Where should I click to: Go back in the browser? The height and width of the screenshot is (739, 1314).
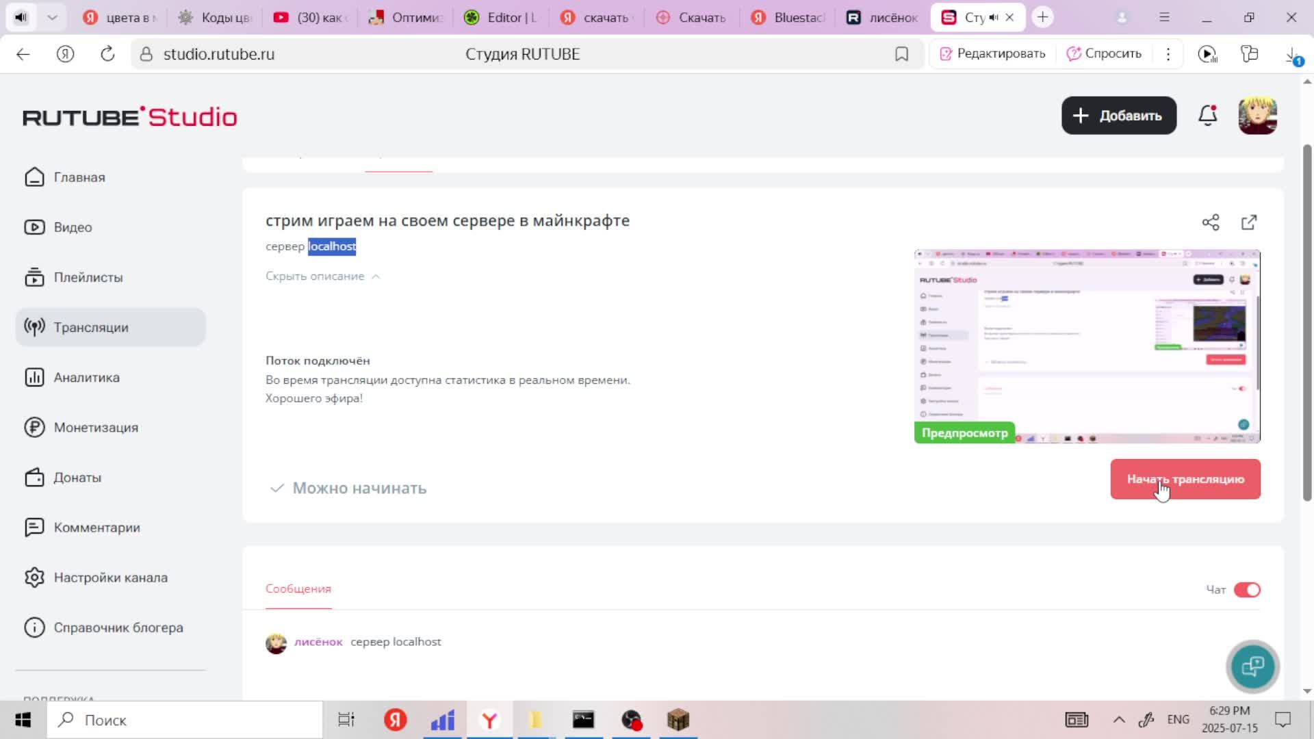23,54
